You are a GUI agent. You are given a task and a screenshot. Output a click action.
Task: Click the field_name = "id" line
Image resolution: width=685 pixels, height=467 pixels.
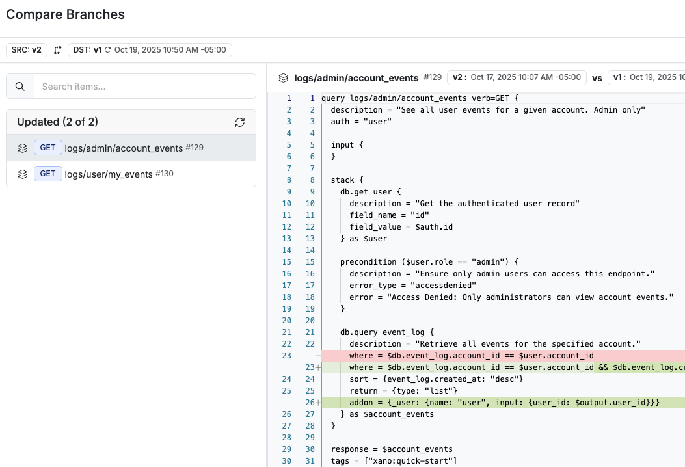coord(389,215)
